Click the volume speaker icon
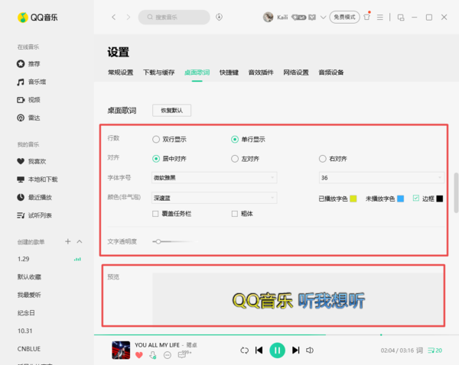 [310, 350]
